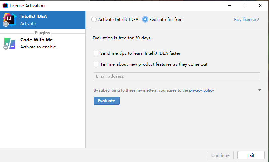The width and height of the screenshot is (269, 162).
Task: Select Code With Me Activate to enable entry
Action: click(x=43, y=43)
